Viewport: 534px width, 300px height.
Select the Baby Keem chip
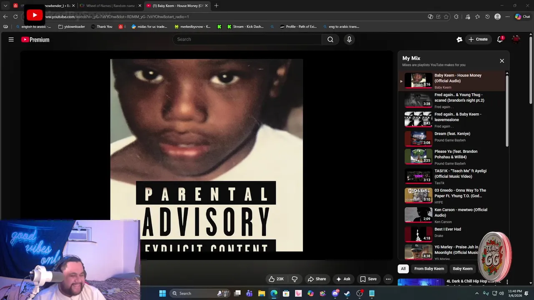click(463, 269)
